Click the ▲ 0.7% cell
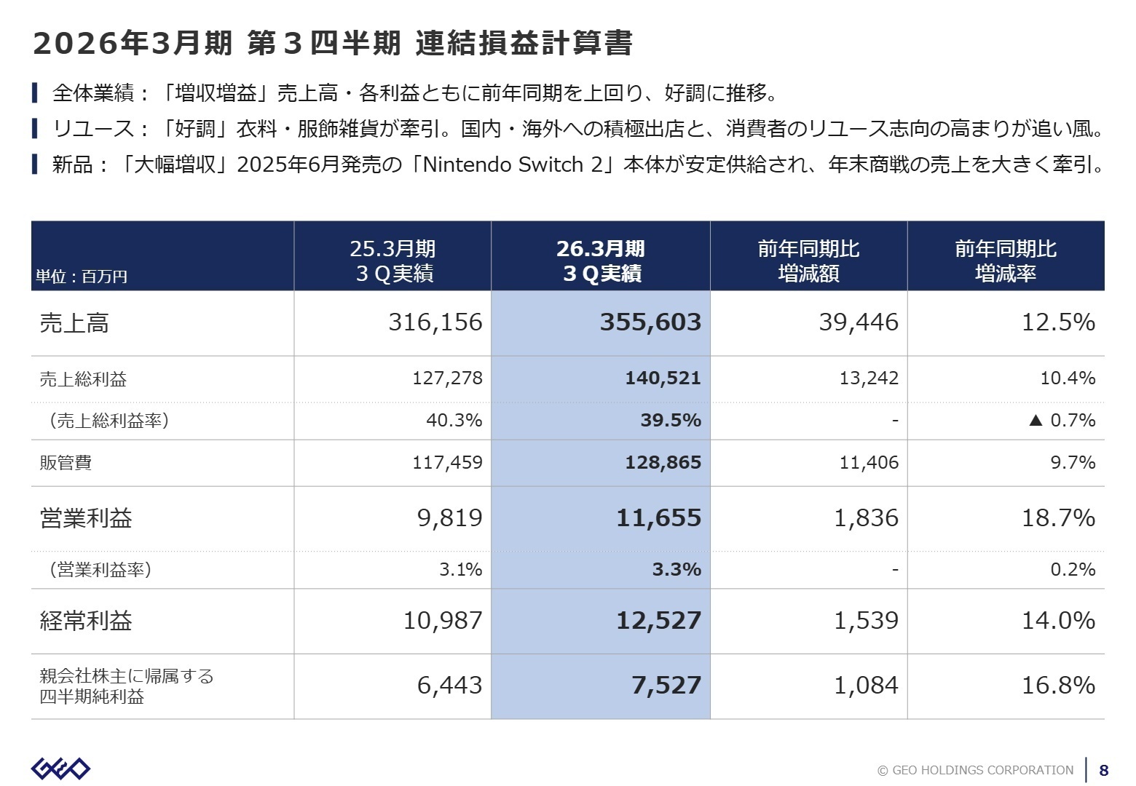Screen dimensions: 1136x786 (x=1063, y=420)
